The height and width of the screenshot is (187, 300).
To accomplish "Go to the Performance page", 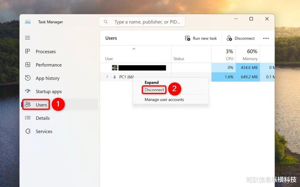I will (x=49, y=65).
